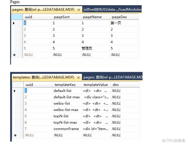Select the 'weibo-list-max' cell
This screenshot has height=145, width=188.
point(67,110)
